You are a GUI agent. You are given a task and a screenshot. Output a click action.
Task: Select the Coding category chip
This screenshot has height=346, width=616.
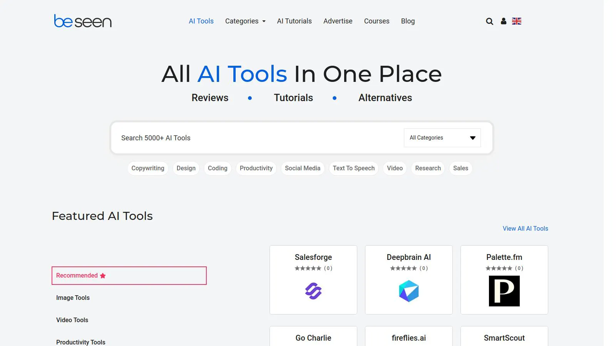pyautogui.click(x=218, y=168)
